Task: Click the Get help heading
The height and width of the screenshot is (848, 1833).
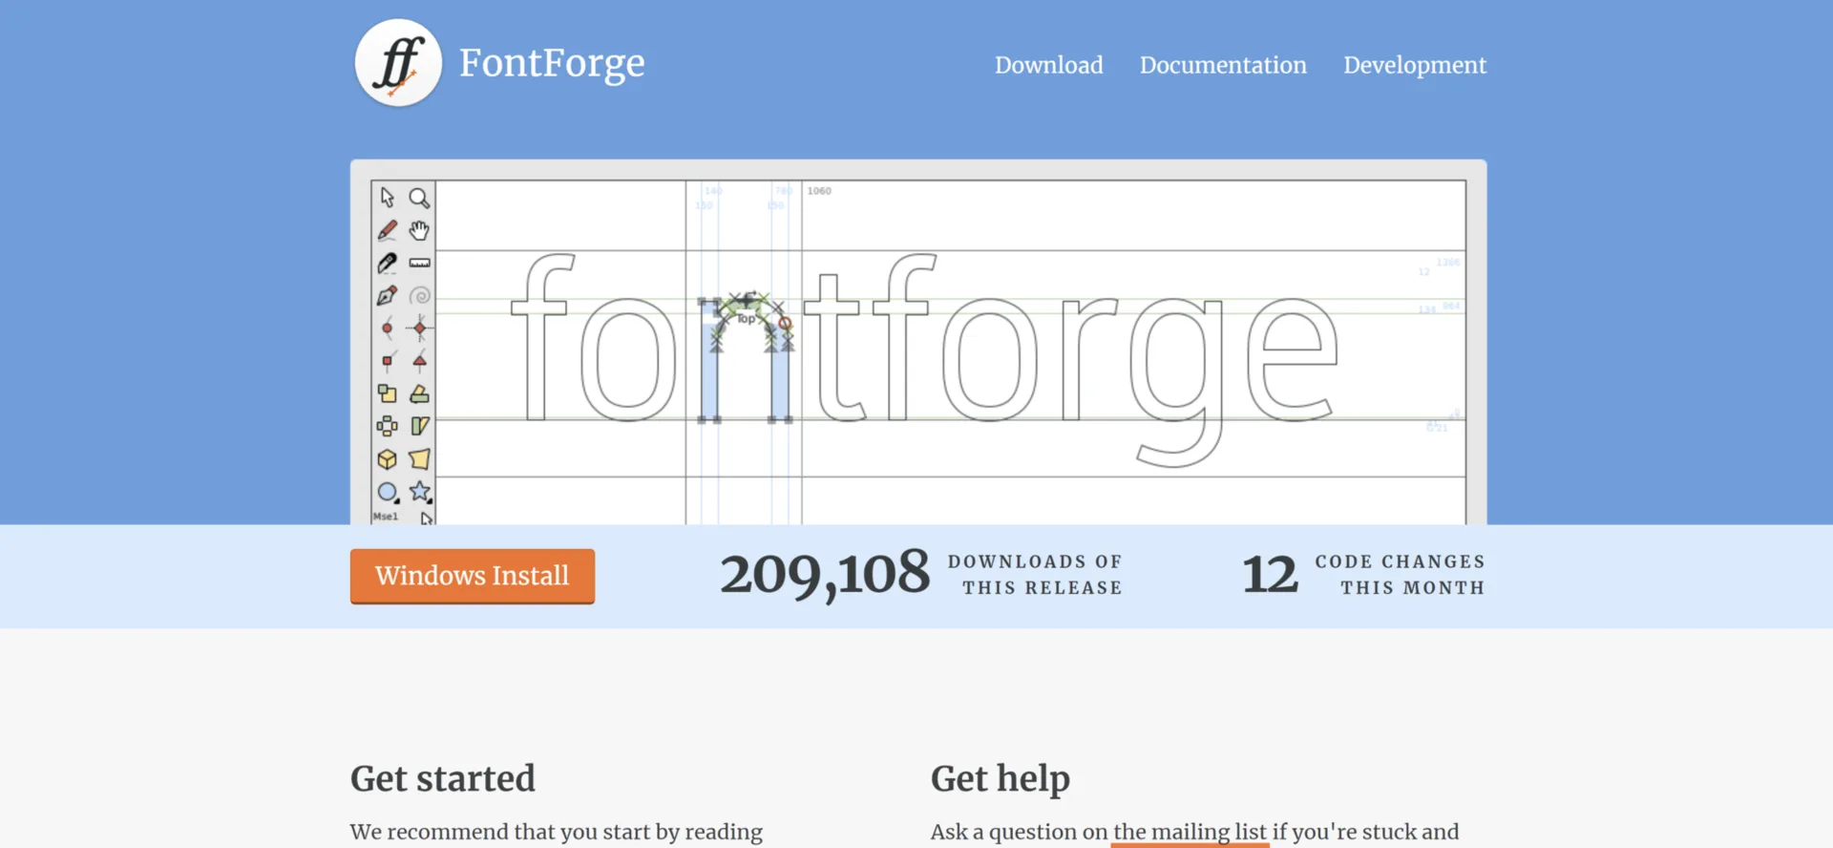Action: pos(1001,778)
